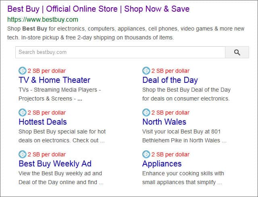Image resolution: width=258 pixels, height=197 pixels.
Task: Click Swagbucks icon above Appliances
Action: click(x=146, y=154)
